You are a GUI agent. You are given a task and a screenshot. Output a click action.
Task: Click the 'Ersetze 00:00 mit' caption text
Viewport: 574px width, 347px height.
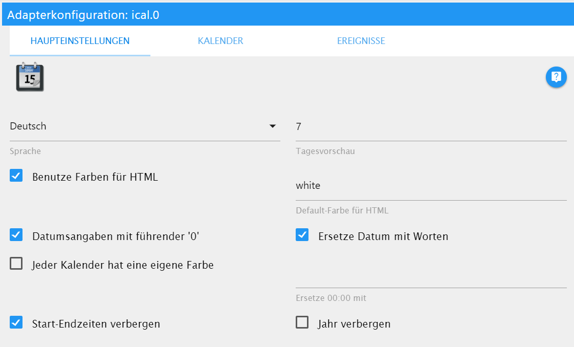tap(331, 298)
